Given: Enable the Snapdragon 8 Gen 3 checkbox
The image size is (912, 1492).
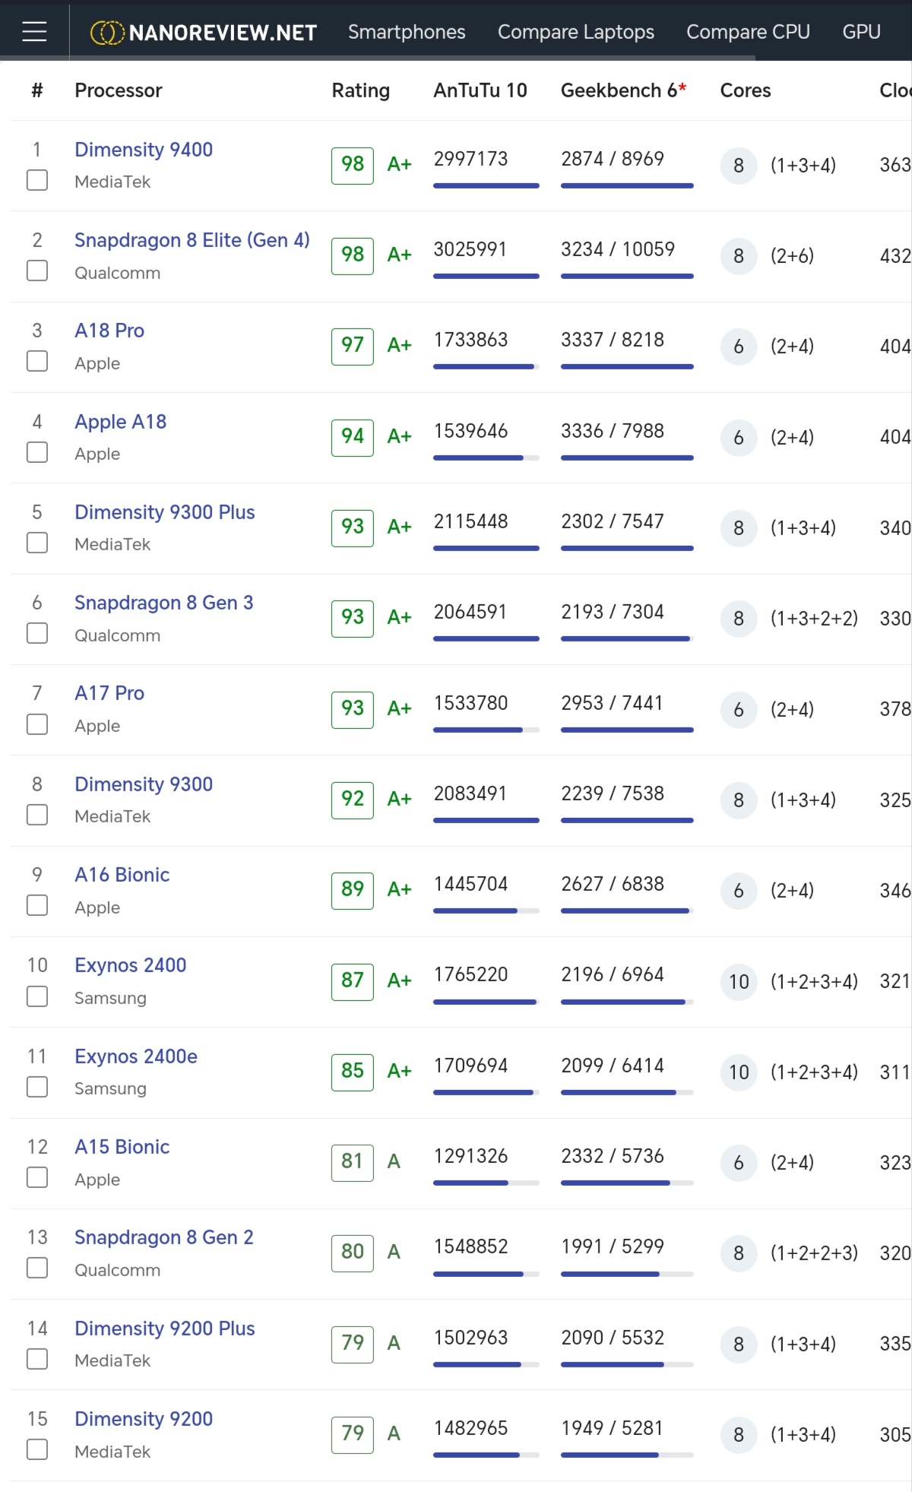Looking at the screenshot, I should click(37, 633).
